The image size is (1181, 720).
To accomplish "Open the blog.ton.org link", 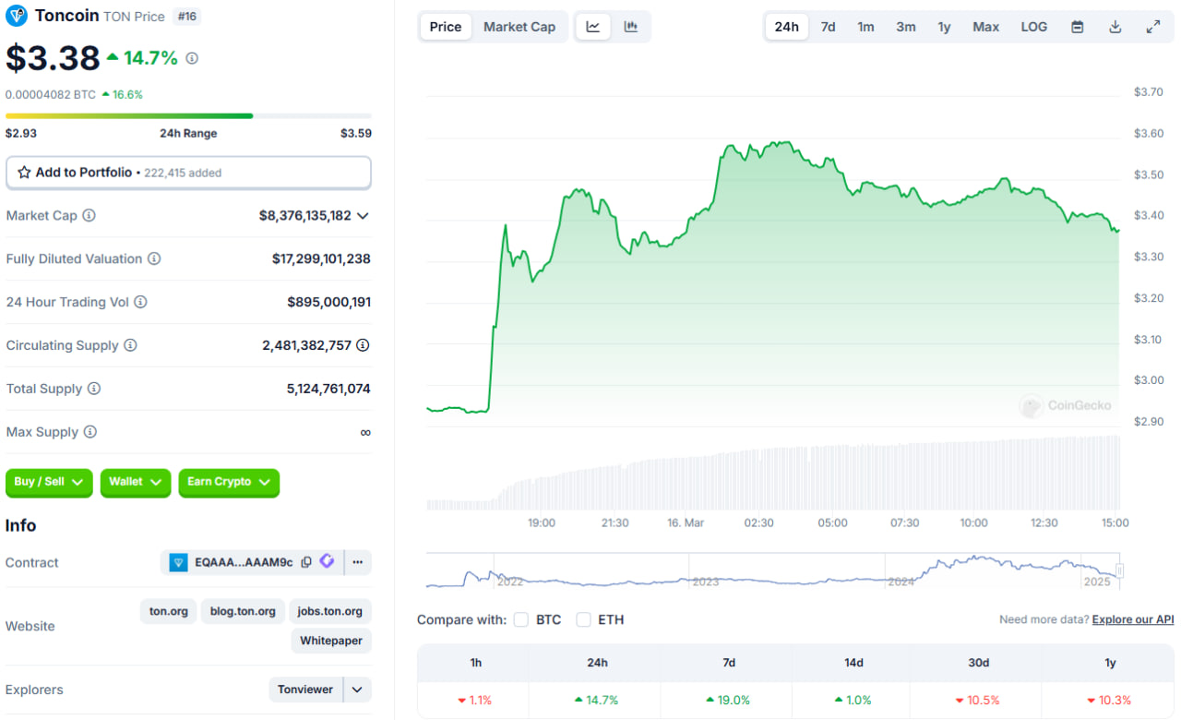I will (243, 611).
